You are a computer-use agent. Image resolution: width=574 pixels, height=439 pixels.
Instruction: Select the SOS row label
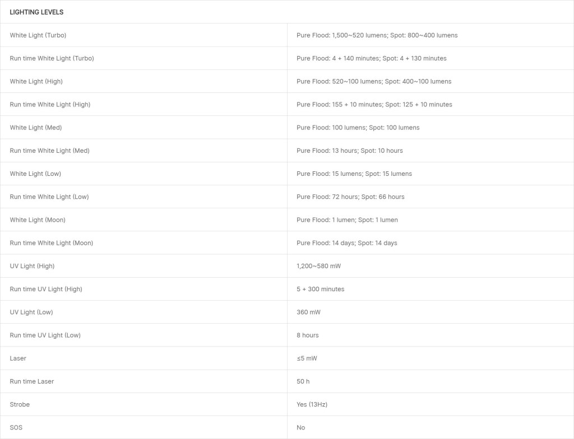click(16, 427)
